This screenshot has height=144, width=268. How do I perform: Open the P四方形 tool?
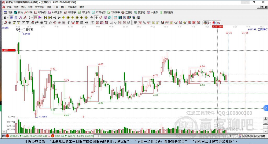[x=40, y=12]
